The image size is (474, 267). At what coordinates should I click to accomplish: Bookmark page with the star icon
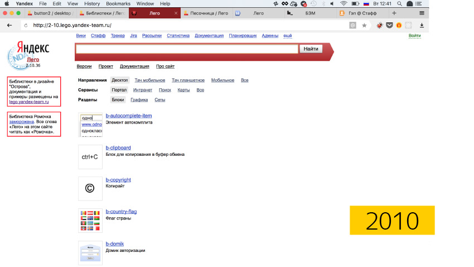(x=364, y=26)
